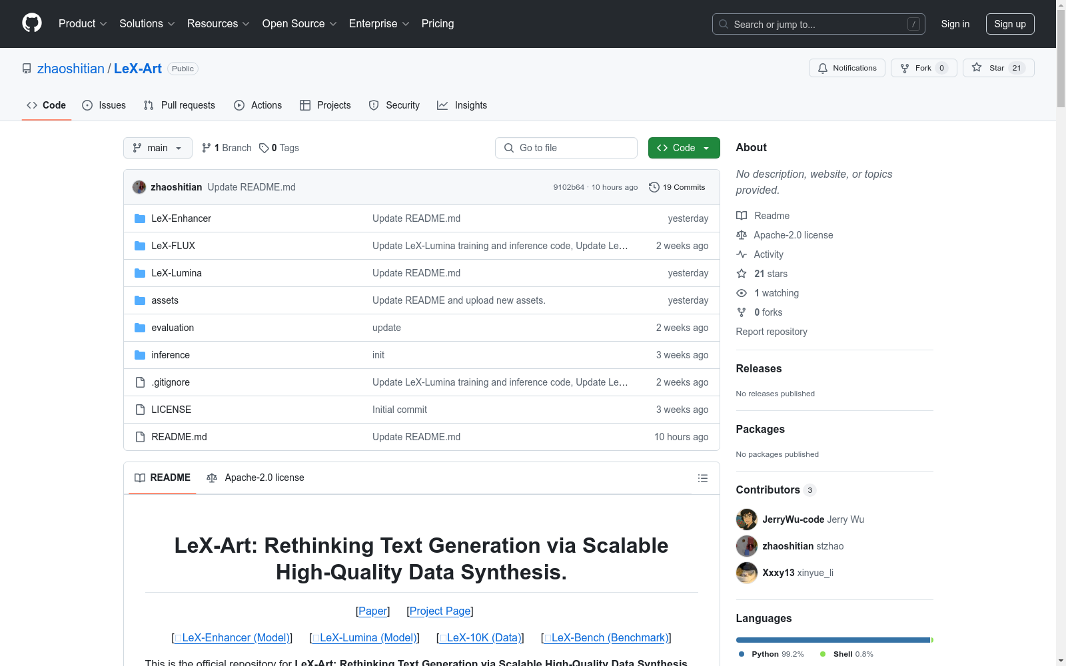Go to GitHub homepage via Octocat logo
Image resolution: width=1066 pixels, height=666 pixels.
tap(32, 23)
